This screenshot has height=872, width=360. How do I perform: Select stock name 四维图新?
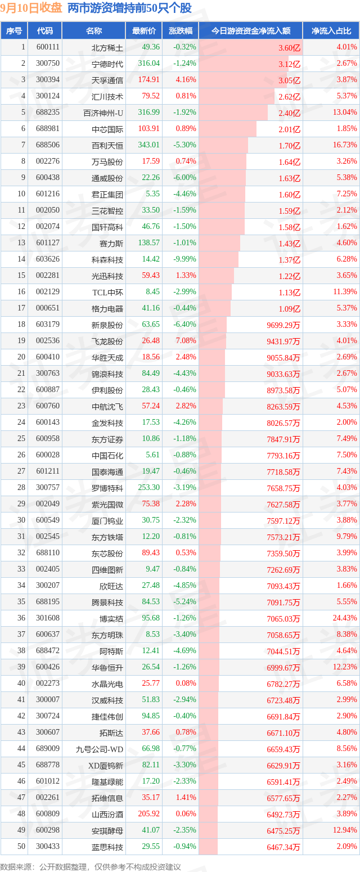pos(107,569)
